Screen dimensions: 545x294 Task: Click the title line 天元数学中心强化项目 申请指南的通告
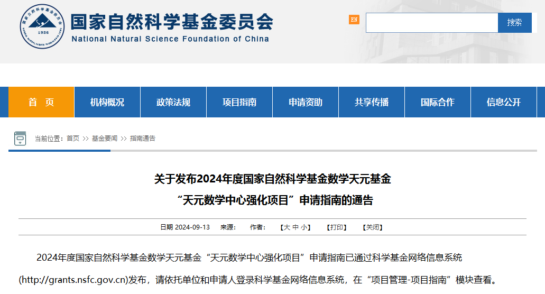(x=274, y=200)
